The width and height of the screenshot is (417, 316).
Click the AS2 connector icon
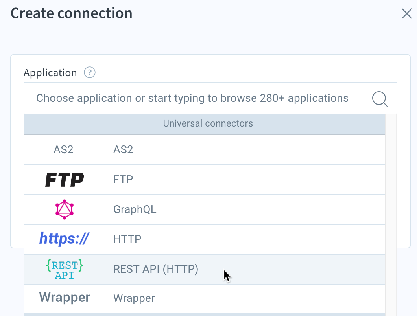64,149
